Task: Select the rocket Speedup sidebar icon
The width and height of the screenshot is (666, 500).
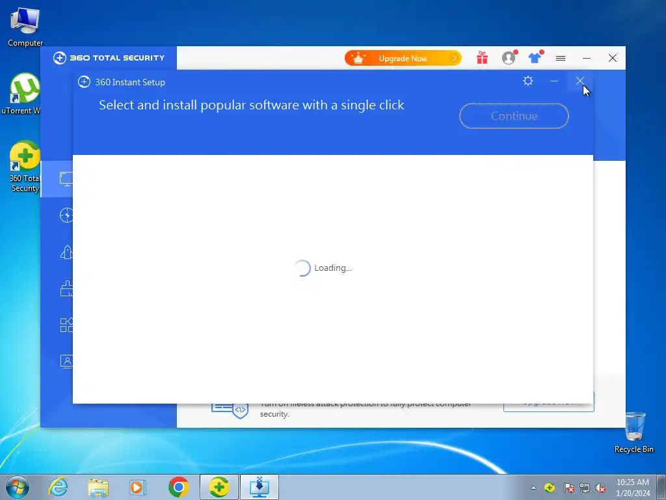Action: click(66, 252)
